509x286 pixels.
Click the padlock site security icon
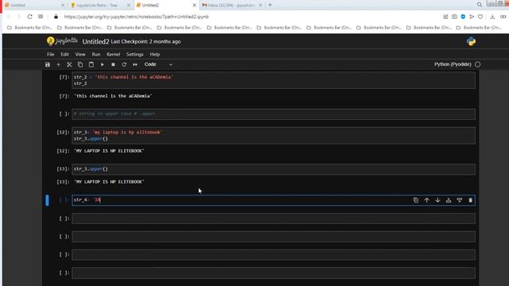coord(56,17)
